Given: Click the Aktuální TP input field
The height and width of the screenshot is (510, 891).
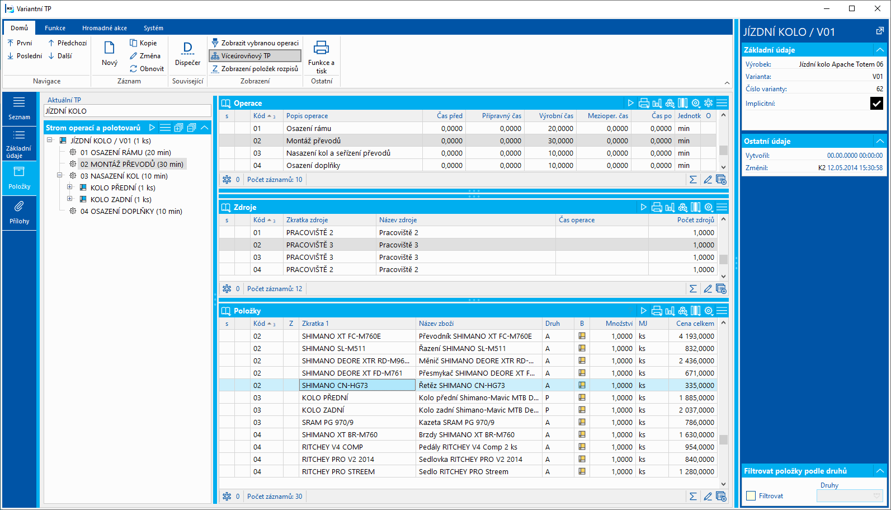Looking at the screenshot, I should pyautogui.click(x=128, y=111).
